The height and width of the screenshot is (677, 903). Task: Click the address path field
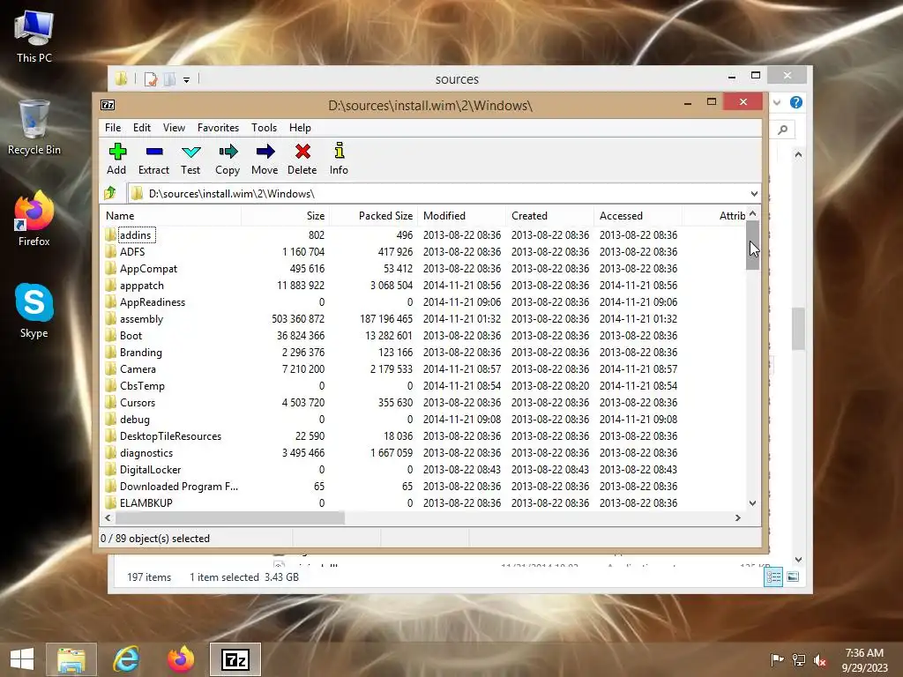pyautogui.click(x=437, y=193)
